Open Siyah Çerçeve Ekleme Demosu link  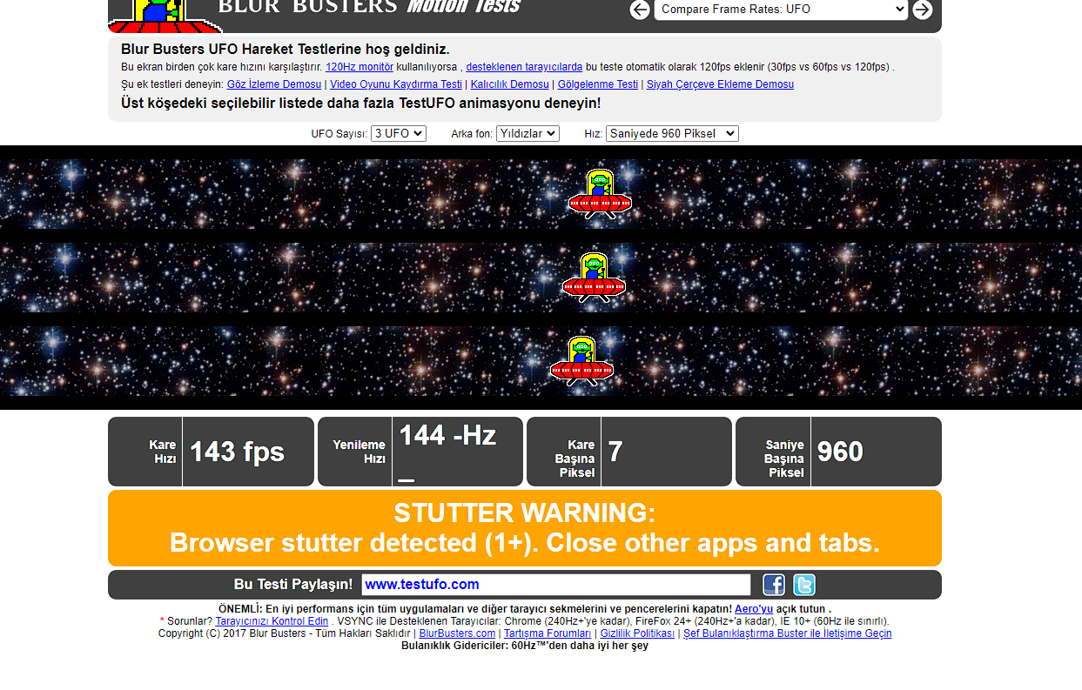(720, 84)
